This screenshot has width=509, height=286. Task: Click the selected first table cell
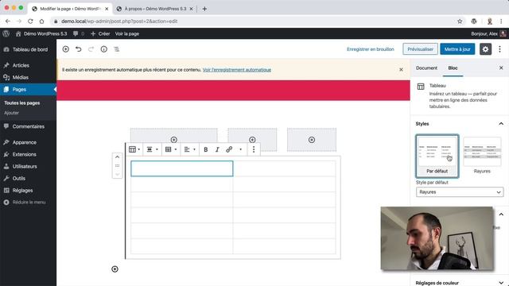point(182,168)
